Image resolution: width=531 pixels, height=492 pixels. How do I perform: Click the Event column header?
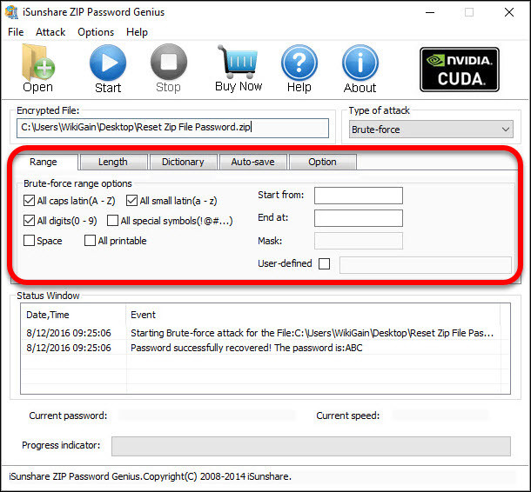pyautogui.click(x=313, y=315)
